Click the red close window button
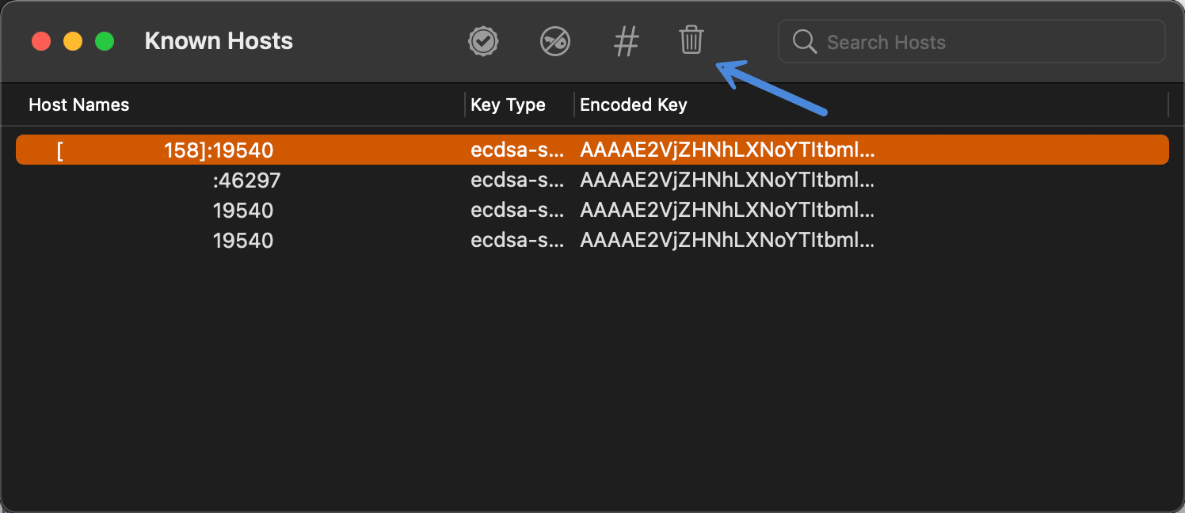The width and height of the screenshot is (1185, 513). coord(41,40)
